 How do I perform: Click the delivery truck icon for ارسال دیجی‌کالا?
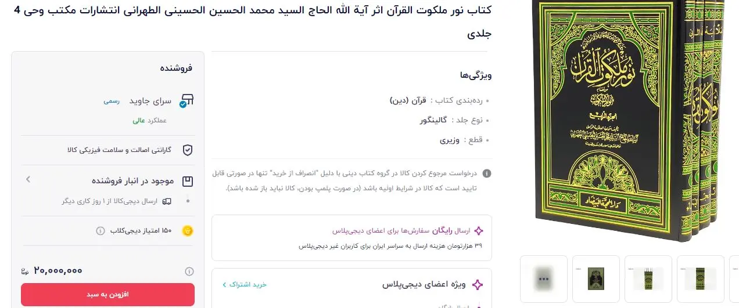167,201
